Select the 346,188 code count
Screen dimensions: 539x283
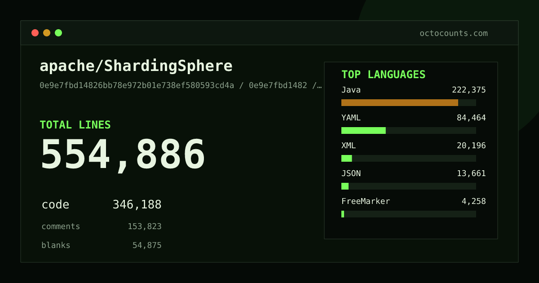pyautogui.click(x=137, y=205)
